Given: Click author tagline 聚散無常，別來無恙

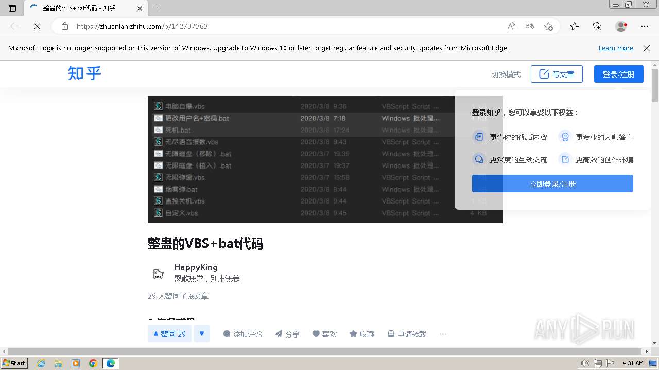Looking at the screenshot, I should (x=207, y=279).
